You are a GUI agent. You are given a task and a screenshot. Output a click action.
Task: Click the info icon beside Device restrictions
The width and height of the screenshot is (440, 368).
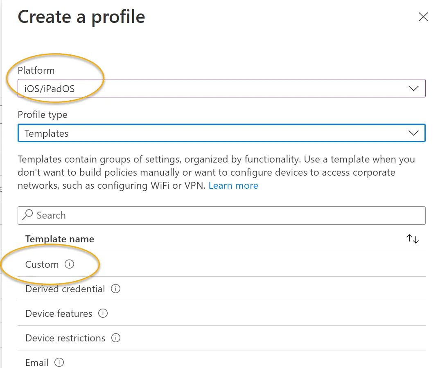coord(116,338)
